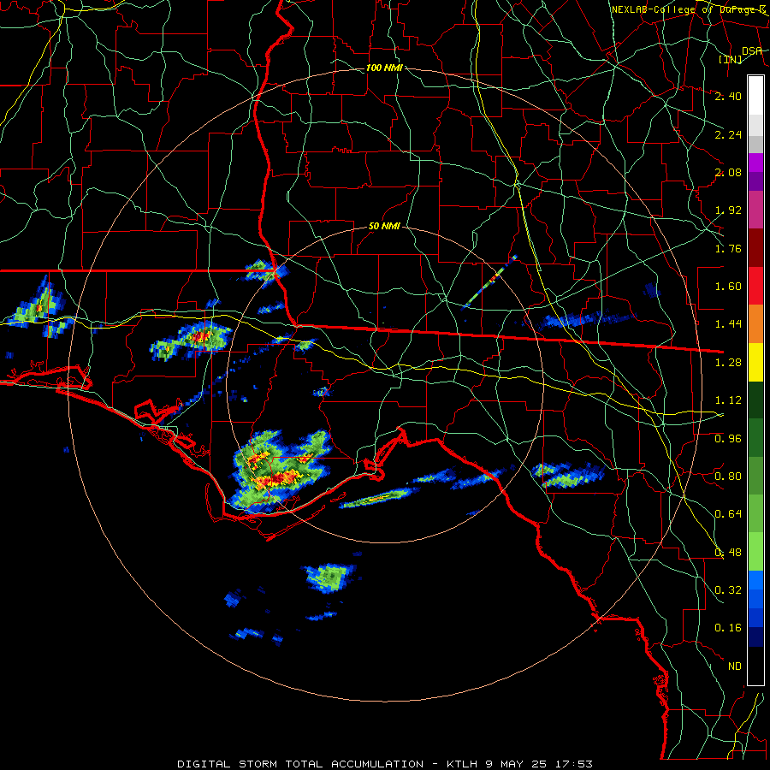Select the black ND swatch in legend
This screenshot has width=770, height=770.
[755, 666]
